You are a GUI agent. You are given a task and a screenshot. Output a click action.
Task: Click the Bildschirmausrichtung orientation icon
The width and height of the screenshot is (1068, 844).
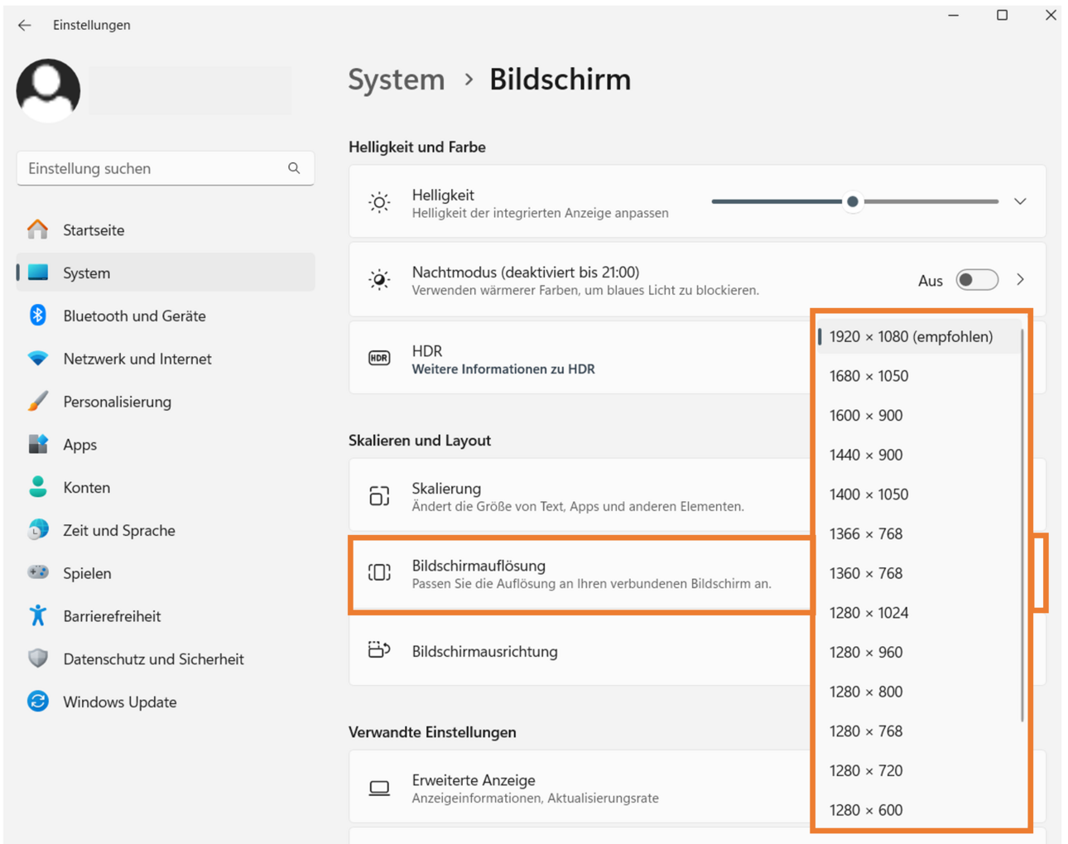tap(379, 650)
